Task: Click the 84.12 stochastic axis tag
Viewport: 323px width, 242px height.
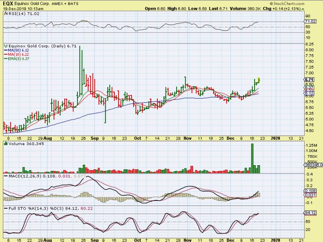Action: tap(310, 212)
